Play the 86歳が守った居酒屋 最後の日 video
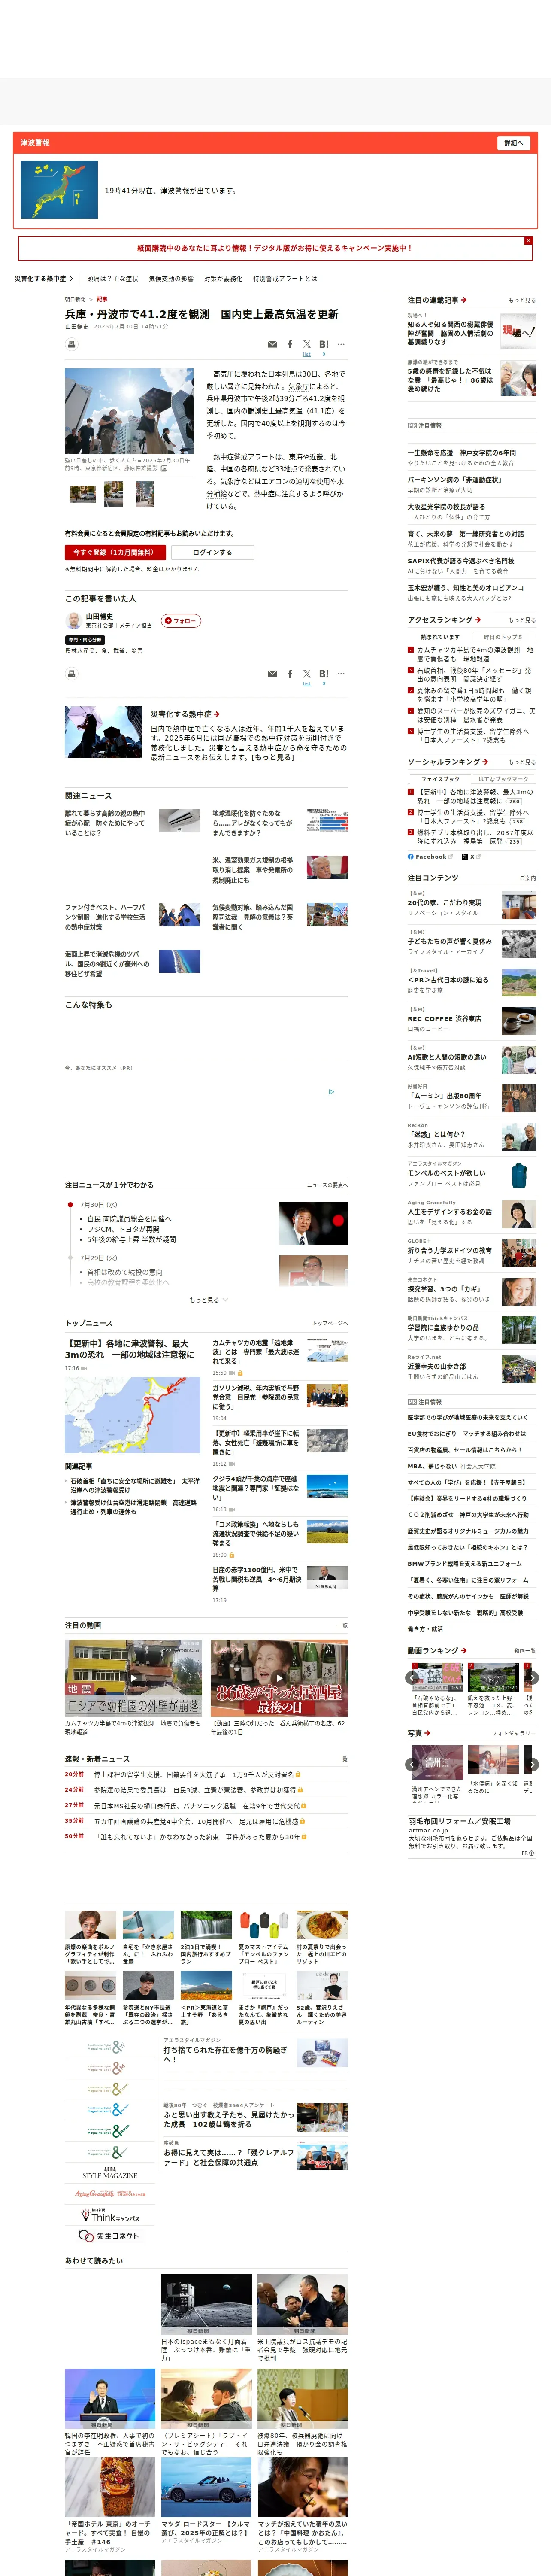The height and width of the screenshot is (2576, 551). tap(279, 1678)
